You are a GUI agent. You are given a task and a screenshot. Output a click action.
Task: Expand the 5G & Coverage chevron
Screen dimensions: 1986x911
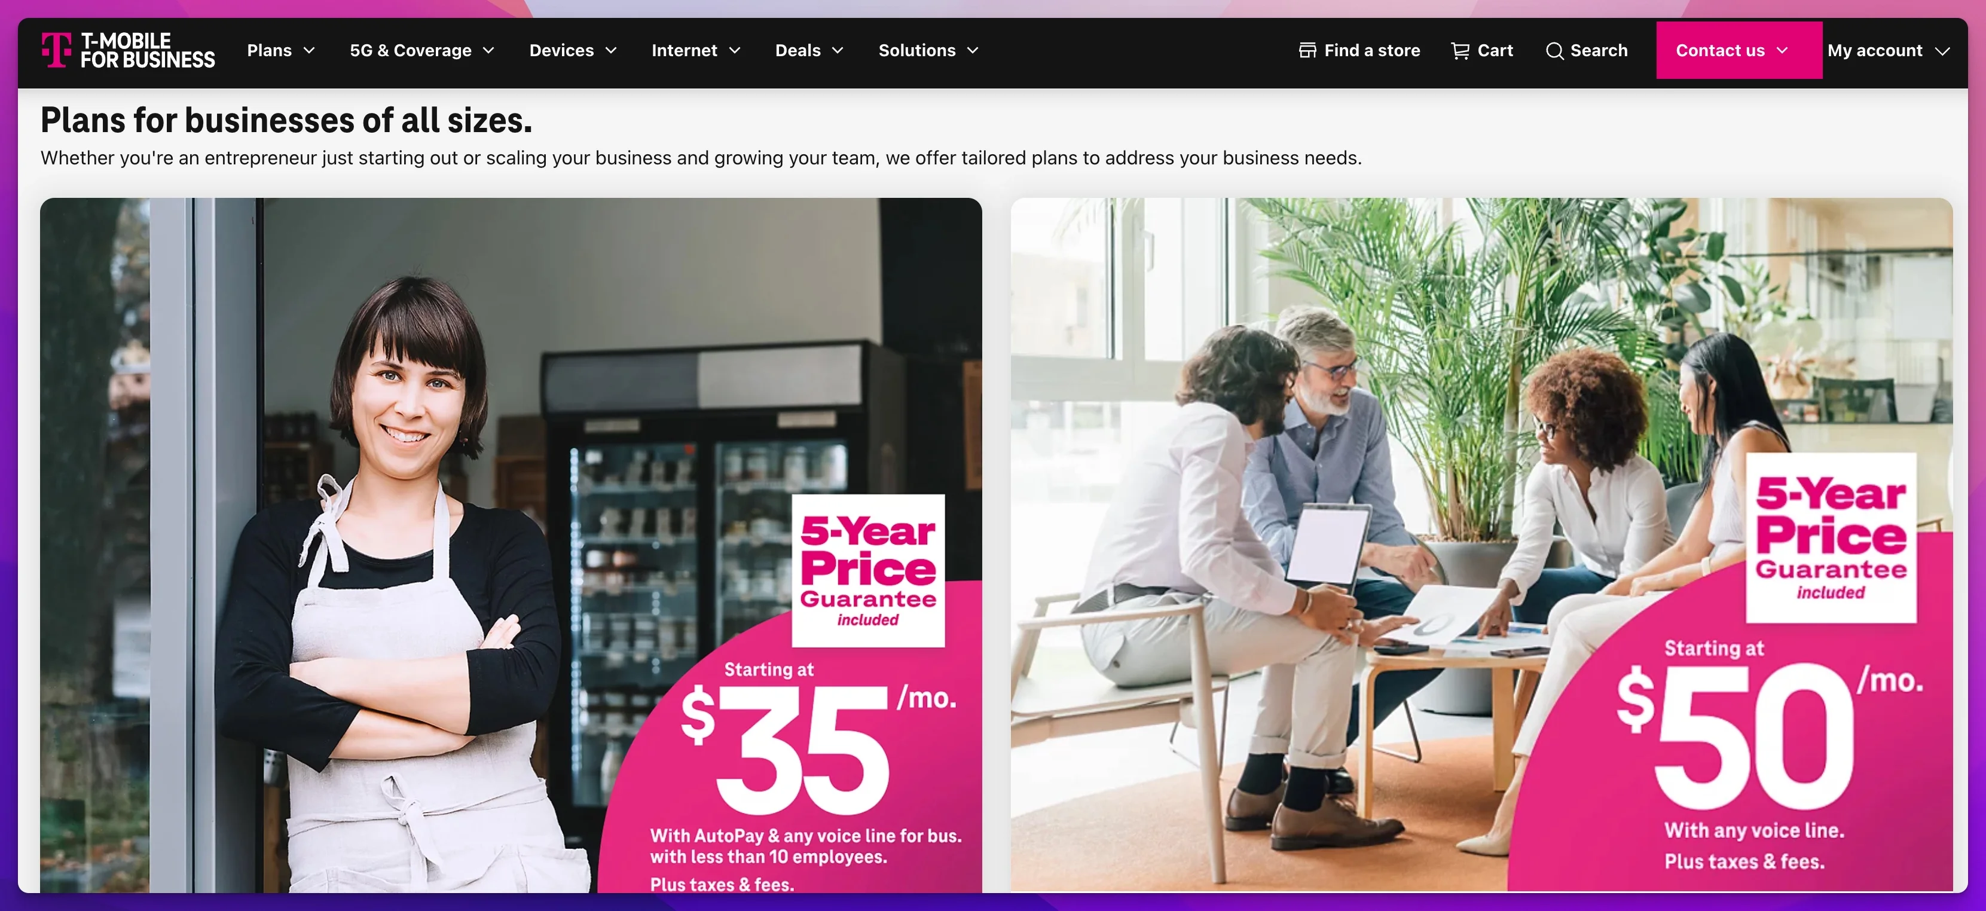(488, 50)
